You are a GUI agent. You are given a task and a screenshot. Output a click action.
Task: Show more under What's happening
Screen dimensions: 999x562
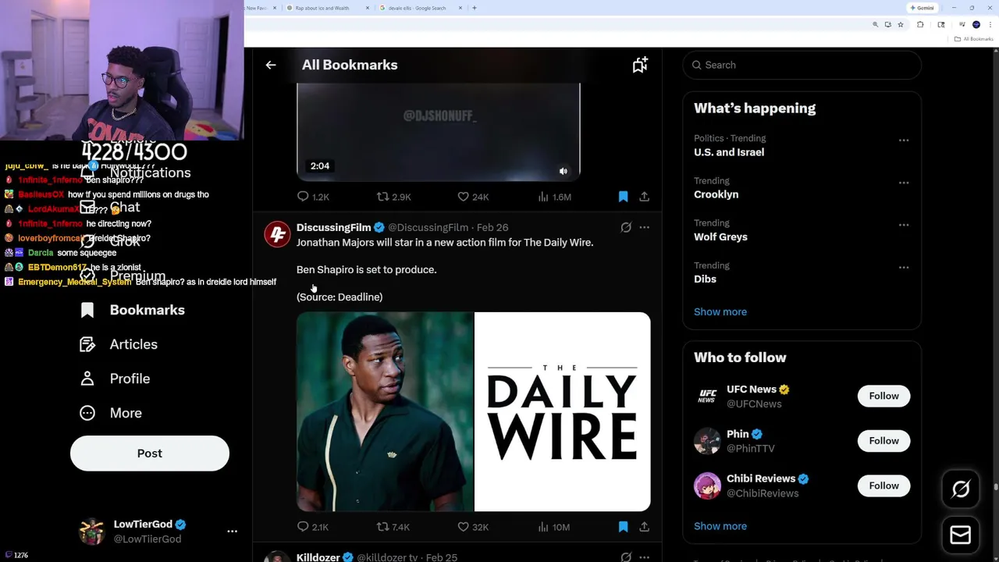720,311
